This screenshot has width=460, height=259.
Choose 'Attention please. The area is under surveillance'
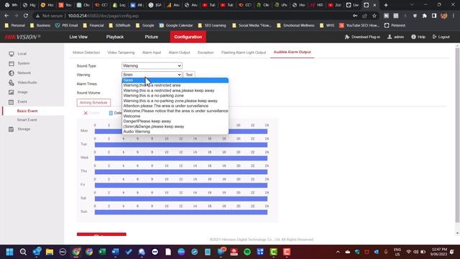[175, 106]
